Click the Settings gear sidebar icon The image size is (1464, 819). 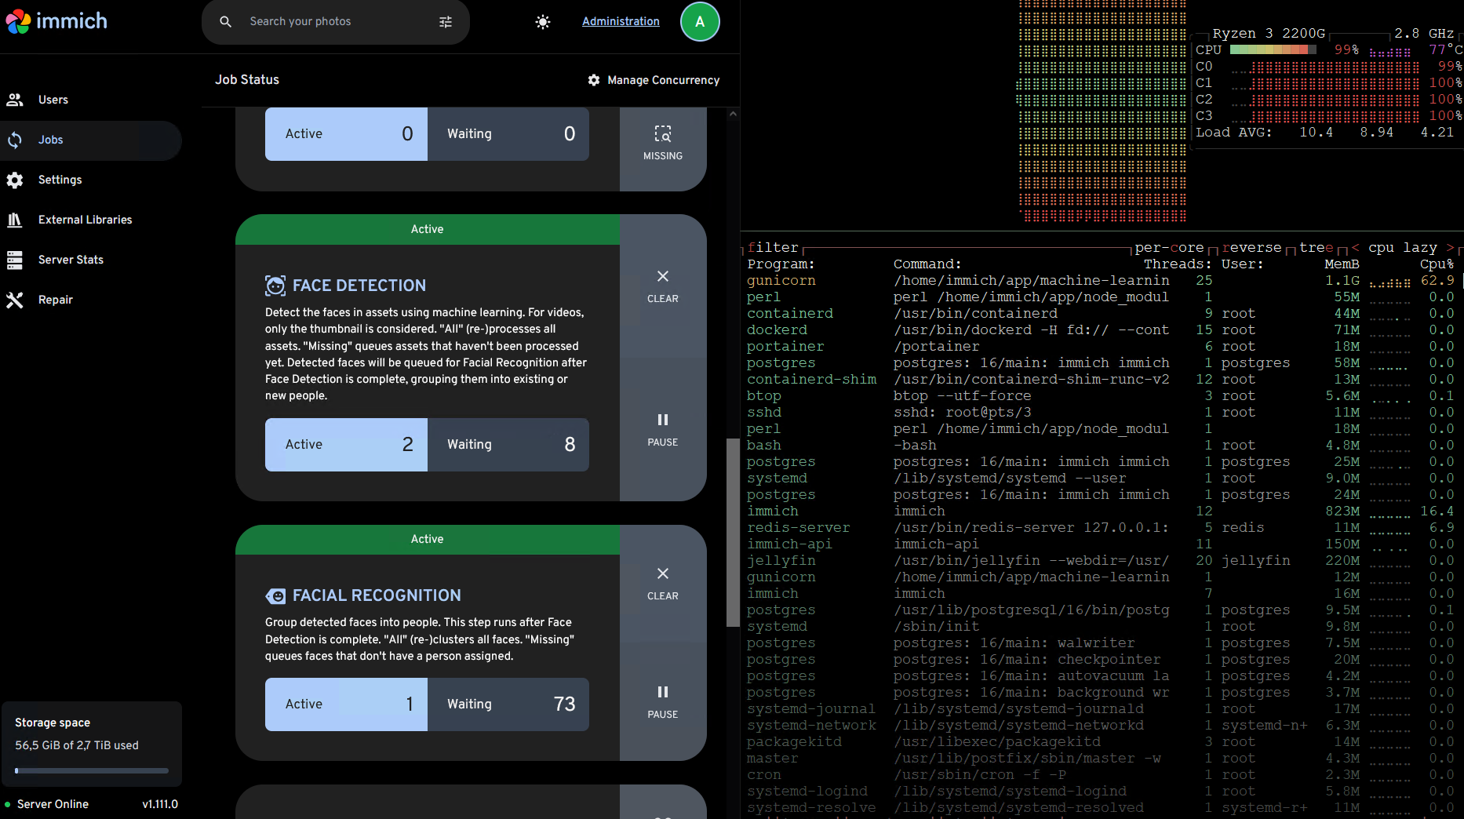click(14, 180)
